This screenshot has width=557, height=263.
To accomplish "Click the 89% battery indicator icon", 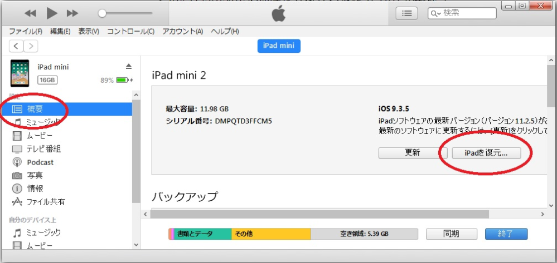I will (122, 80).
